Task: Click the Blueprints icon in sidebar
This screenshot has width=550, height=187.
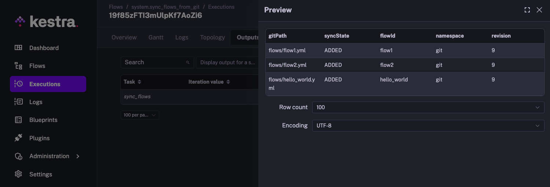Action: [x=18, y=120]
